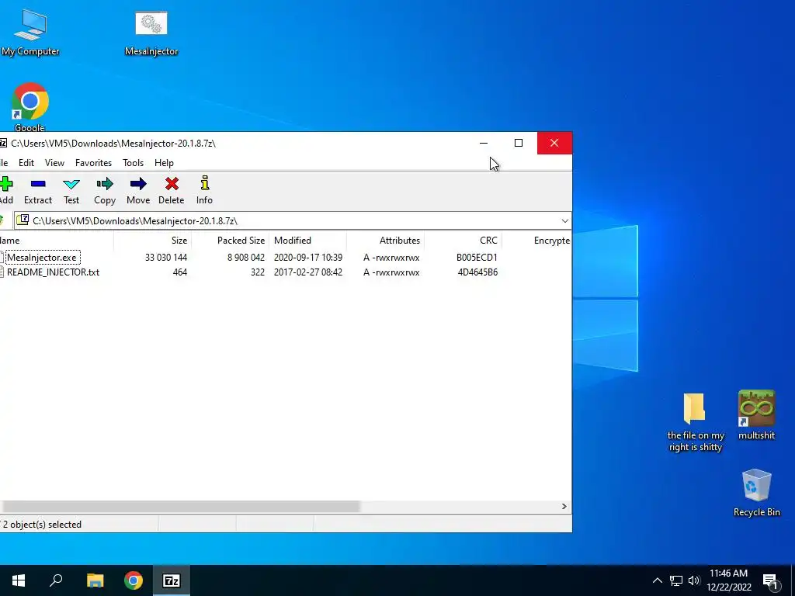The height and width of the screenshot is (596, 795).
Task: Open the Recycle Bin on the desktop
Action: pos(756,493)
